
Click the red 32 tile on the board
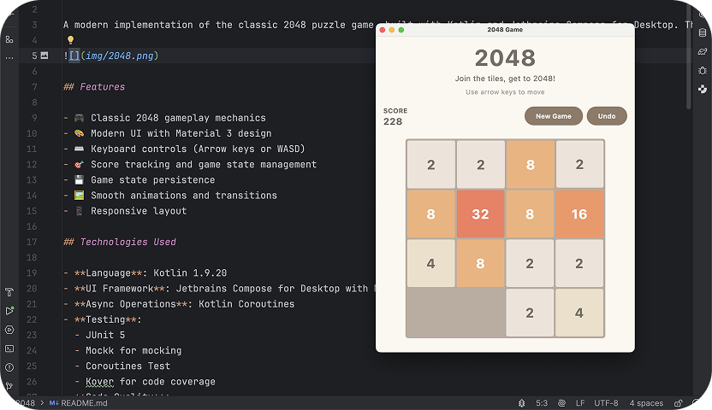pos(480,214)
